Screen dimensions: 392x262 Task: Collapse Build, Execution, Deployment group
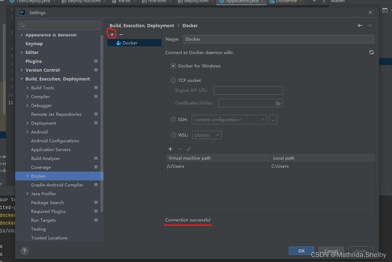pos(22,79)
